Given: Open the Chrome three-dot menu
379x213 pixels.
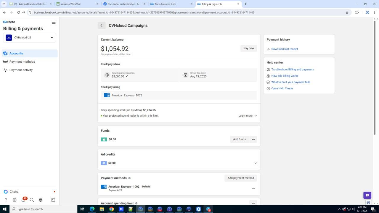Looking at the screenshot, I should (375, 12).
